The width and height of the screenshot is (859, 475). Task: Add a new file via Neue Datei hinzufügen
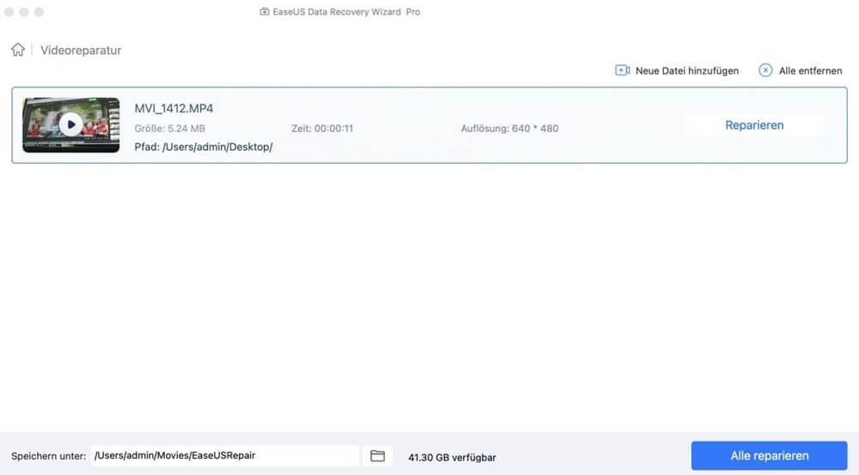point(687,71)
